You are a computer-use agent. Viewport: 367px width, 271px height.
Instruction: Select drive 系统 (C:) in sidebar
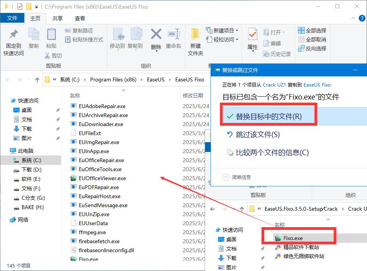[31, 160]
